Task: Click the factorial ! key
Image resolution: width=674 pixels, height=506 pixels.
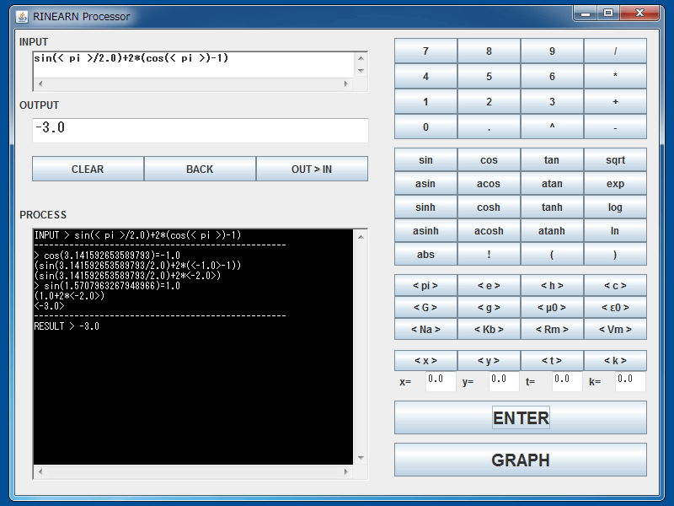Action: point(489,255)
